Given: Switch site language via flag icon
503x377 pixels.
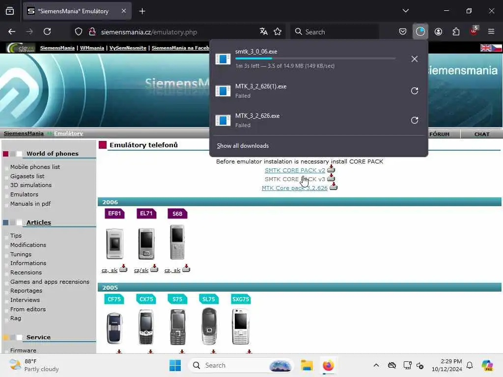Looking at the screenshot, I should pos(491,48).
